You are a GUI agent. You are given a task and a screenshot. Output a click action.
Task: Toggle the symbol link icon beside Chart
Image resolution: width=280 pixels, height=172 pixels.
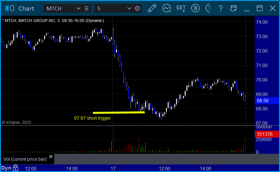click(10, 8)
